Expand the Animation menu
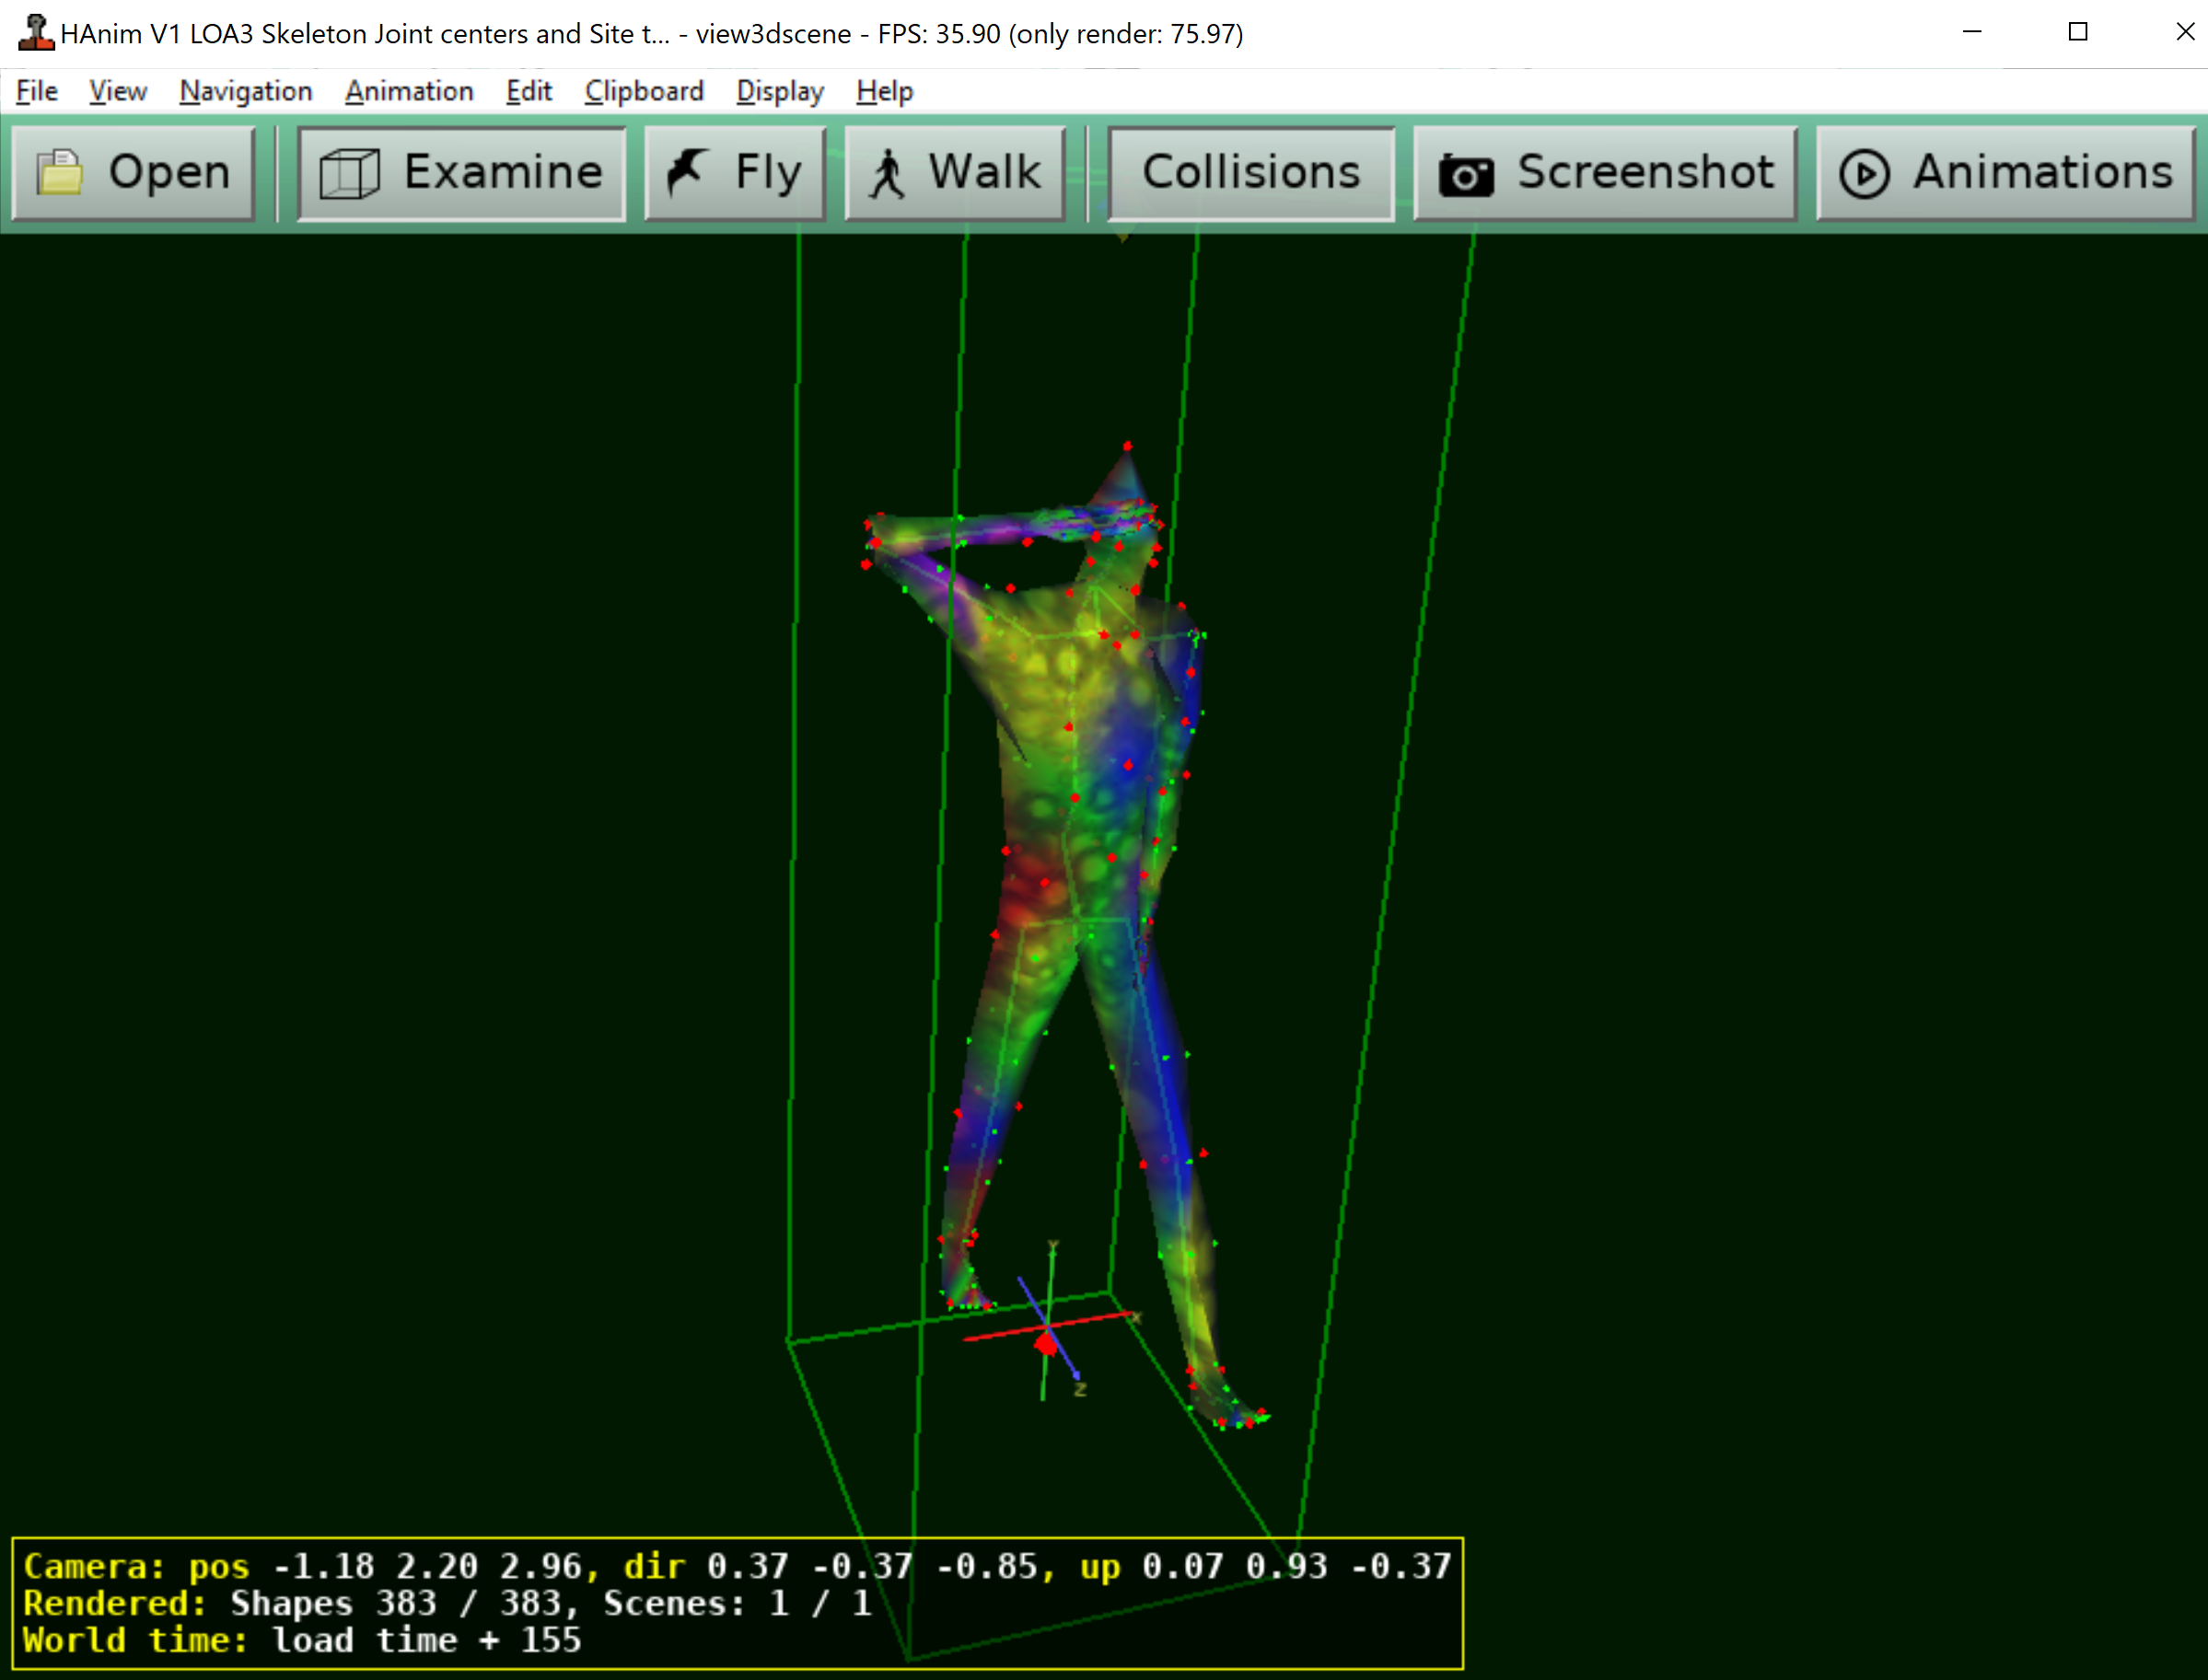2208x1680 pixels. pyautogui.click(x=408, y=91)
